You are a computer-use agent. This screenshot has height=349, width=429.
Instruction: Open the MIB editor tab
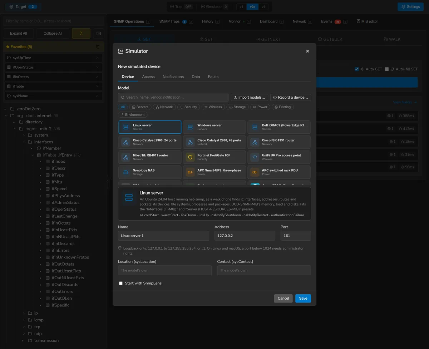coord(367,21)
